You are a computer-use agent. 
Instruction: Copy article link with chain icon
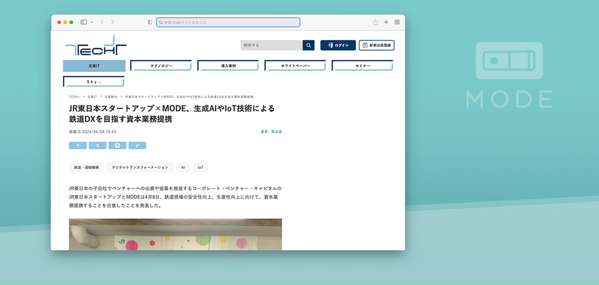(137, 145)
